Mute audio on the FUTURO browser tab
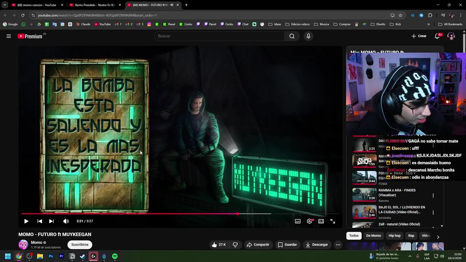 pyautogui.click(x=172, y=5)
